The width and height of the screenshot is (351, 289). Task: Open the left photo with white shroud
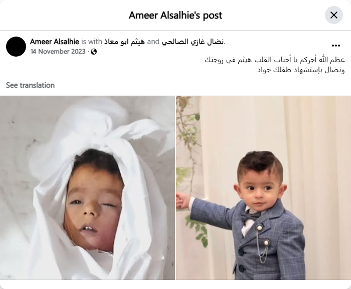(x=87, y=188)
